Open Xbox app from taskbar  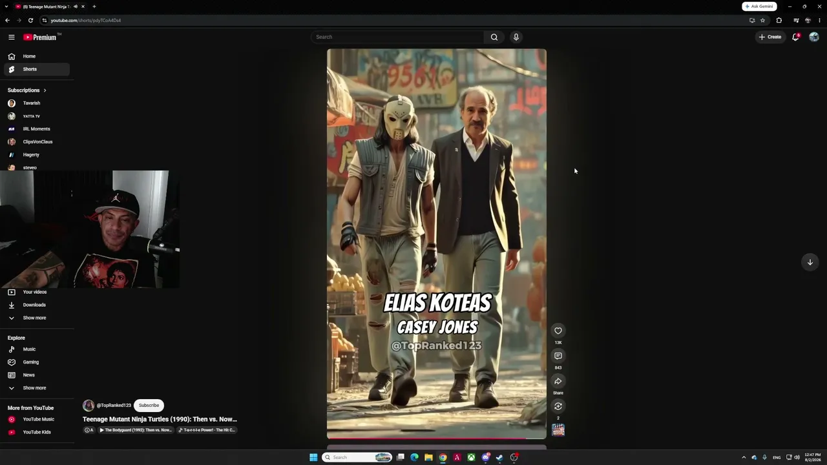click(x=472, y=457)
